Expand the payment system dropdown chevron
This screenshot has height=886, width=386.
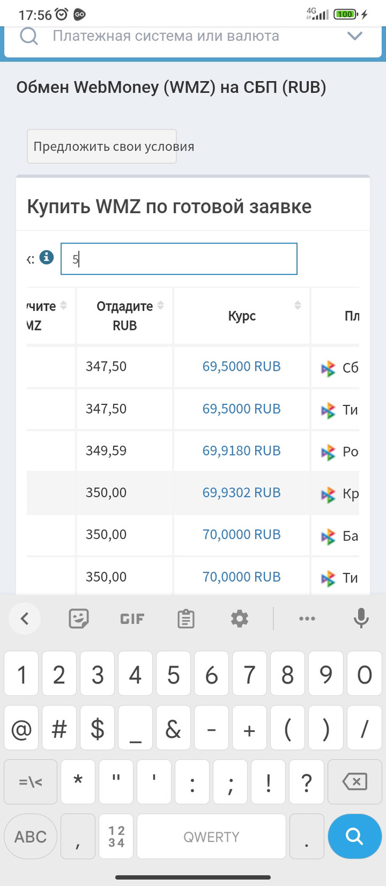[x=355, y=36]
